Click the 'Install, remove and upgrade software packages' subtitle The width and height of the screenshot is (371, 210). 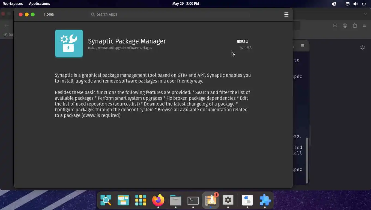(x=120, y=48)
